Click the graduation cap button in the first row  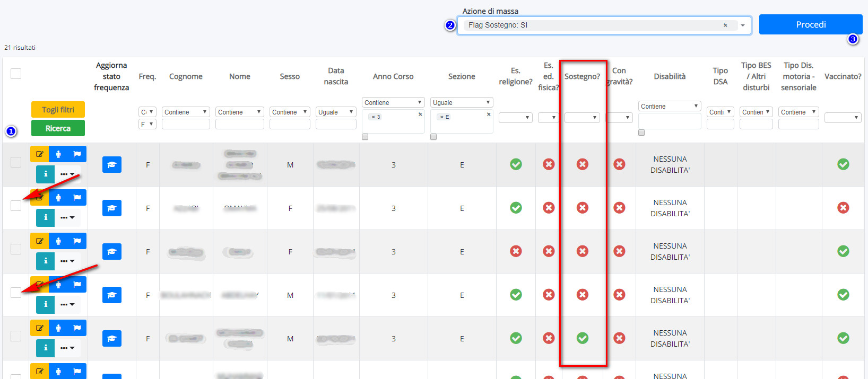pyautogui.click(x=112, y=165)
